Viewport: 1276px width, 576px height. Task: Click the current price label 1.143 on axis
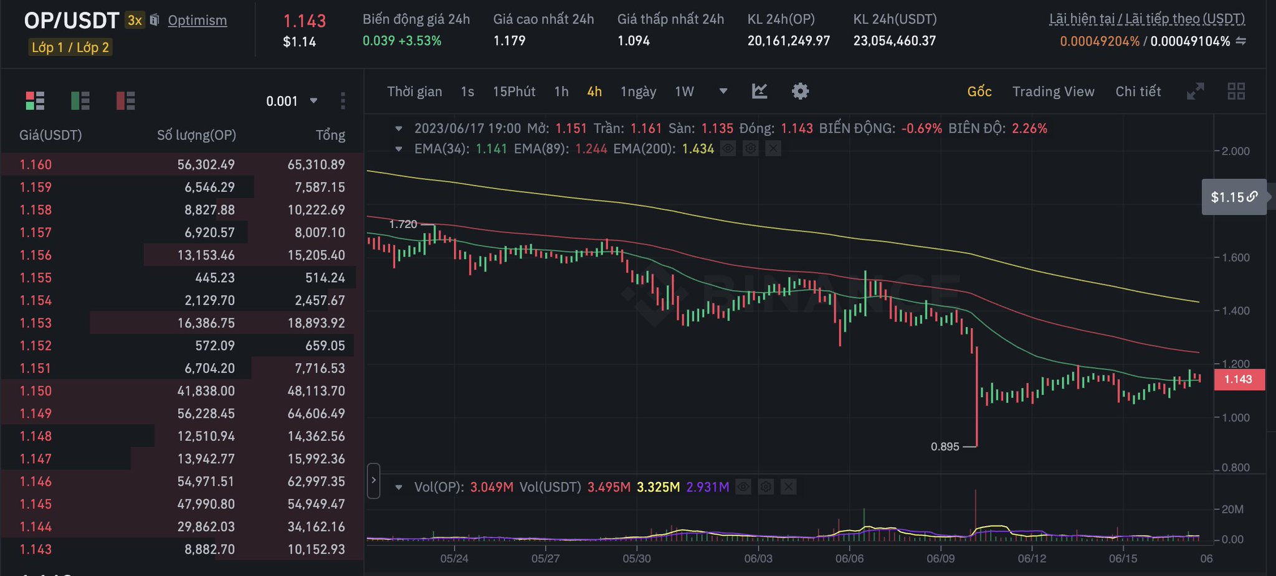point(1239,379)
